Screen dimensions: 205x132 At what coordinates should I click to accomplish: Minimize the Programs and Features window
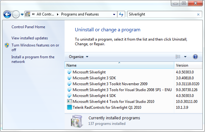click(175, 3)
